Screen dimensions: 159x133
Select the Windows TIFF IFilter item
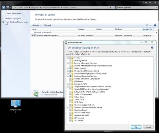click(x=82, y=113)
